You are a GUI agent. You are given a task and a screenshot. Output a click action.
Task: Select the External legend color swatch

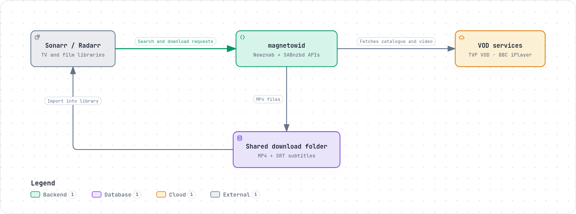coord(215,195)
